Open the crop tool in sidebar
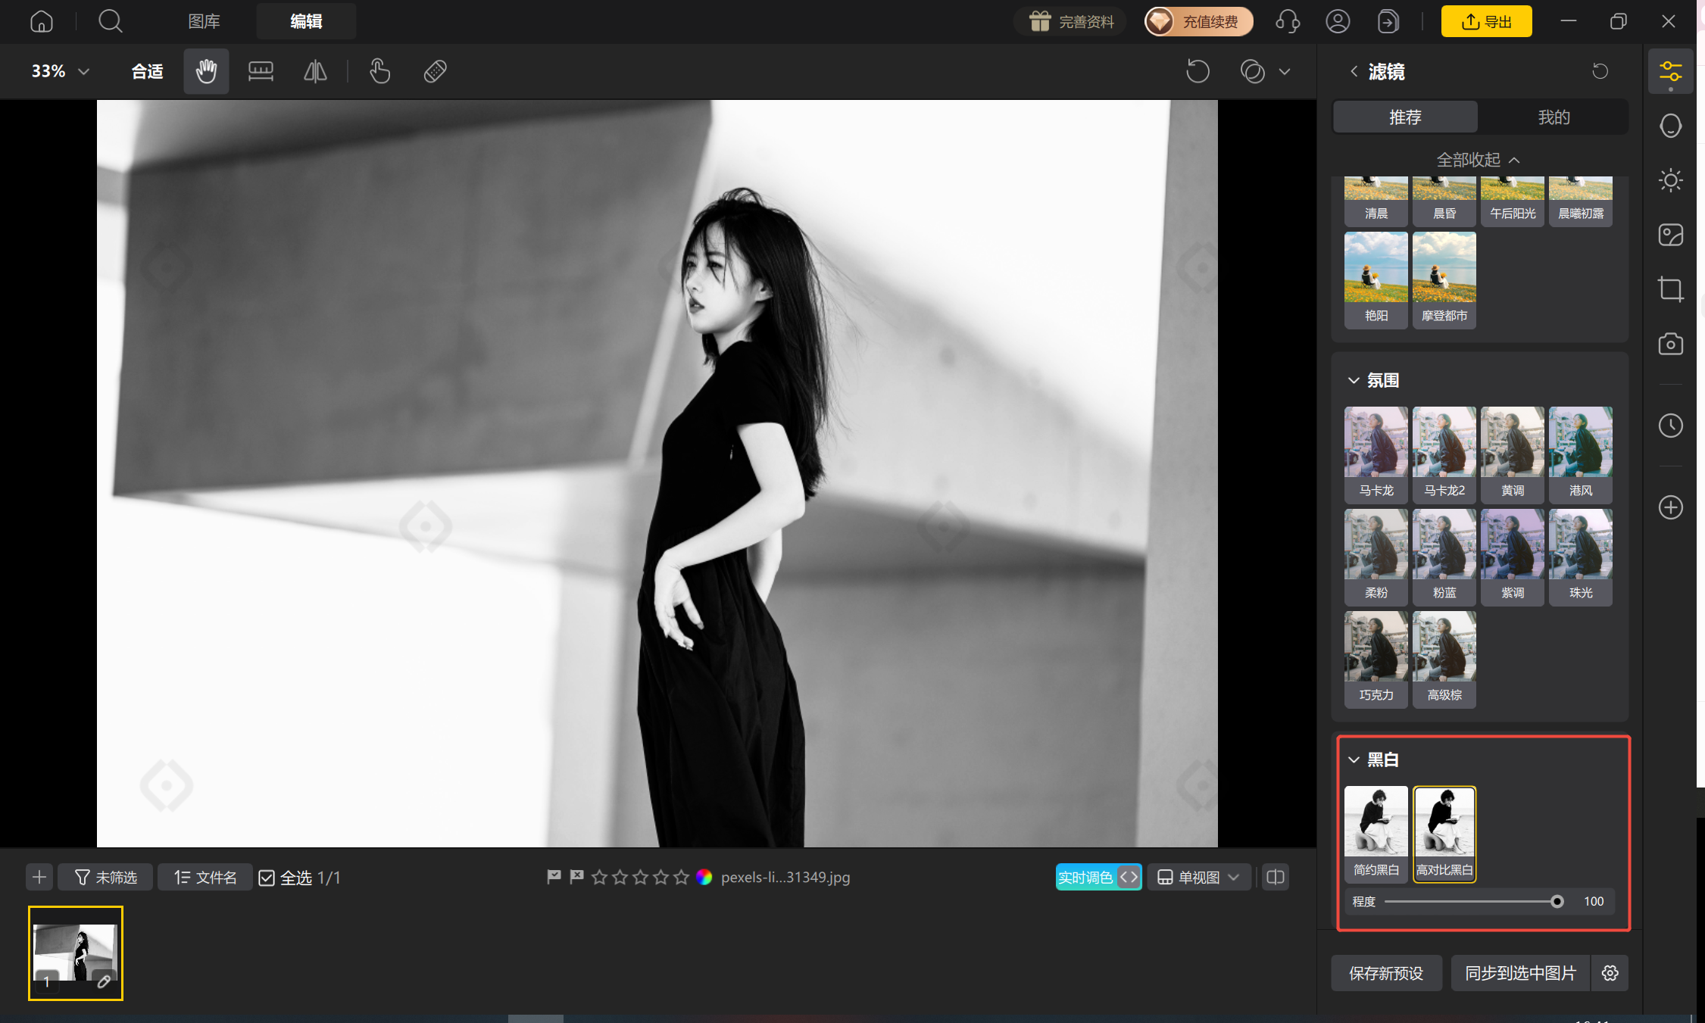The width and height of the screenshot is (1705, 1023). 1670,289
